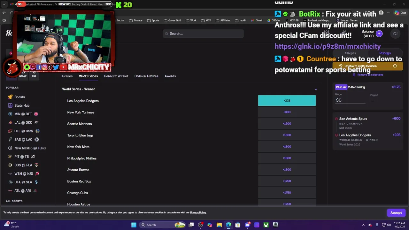
Task: Click the ALL SPORTS sidebar heading
Action: point(14,201)
